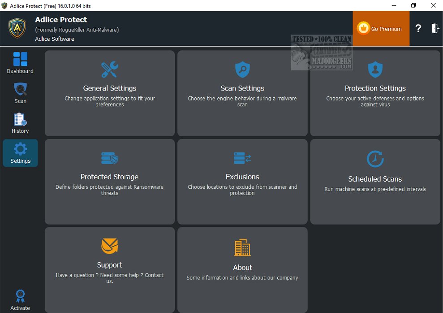Click the Protection Settings user shield icon
The width and height of the screenshot is (443, 313).
point(375,69)
